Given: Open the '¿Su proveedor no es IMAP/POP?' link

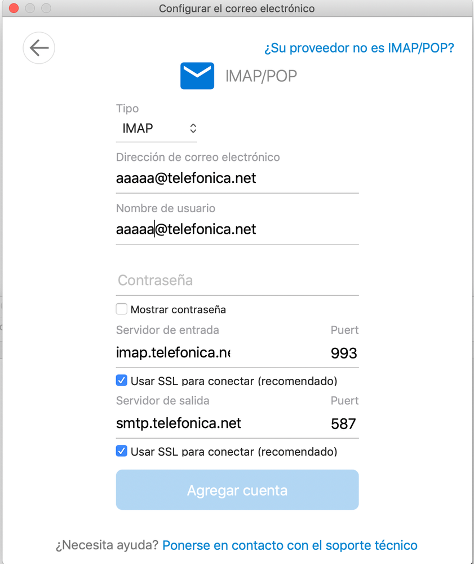Looking at the screenshot, I should [358, 48].
